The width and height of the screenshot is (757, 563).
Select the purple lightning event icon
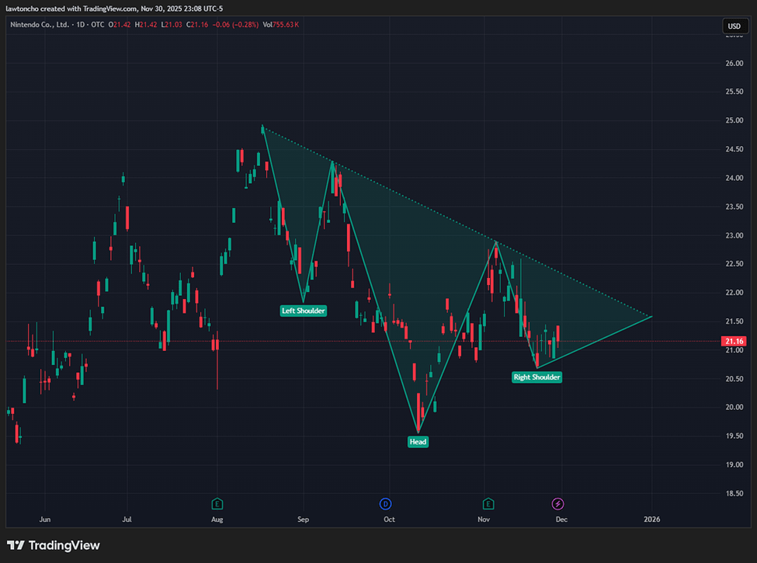click(557, 503)
